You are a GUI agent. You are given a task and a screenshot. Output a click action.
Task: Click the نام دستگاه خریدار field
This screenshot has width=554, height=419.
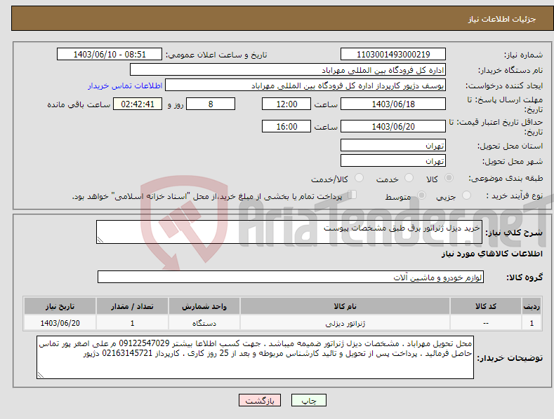(x=288, y=70)
